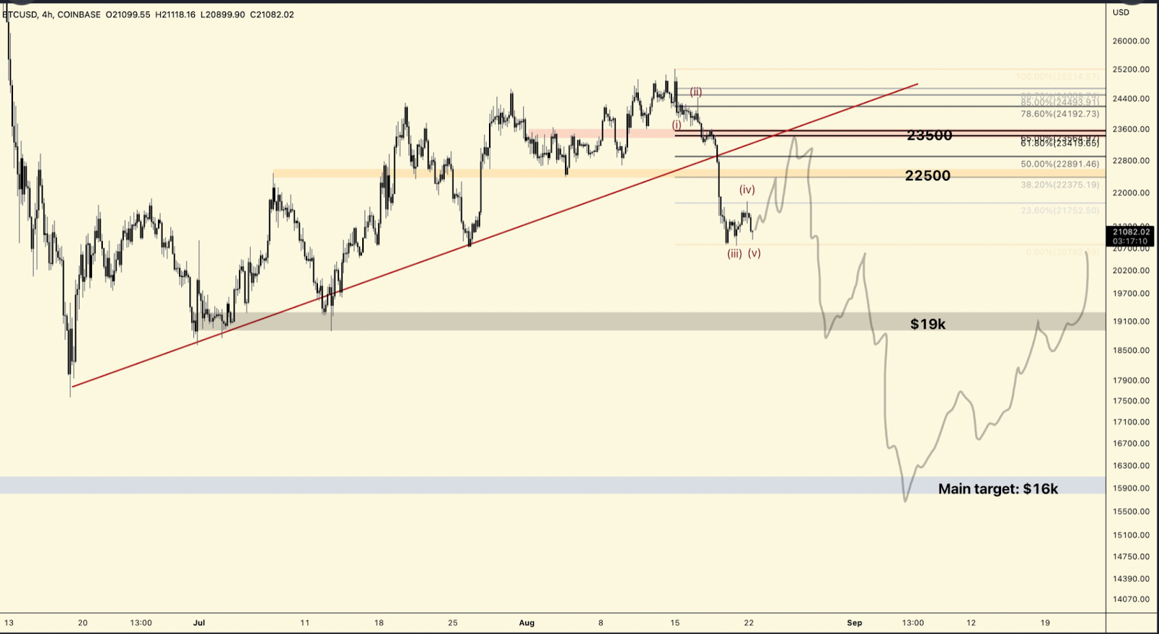
Task: Click the 17500.00 price axis tick
Action: click(x=1131, y=401)
